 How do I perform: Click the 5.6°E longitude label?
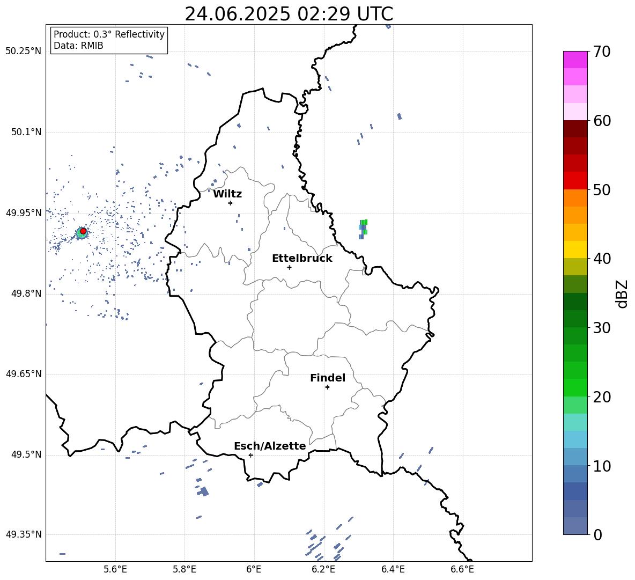tap(115, 569)
